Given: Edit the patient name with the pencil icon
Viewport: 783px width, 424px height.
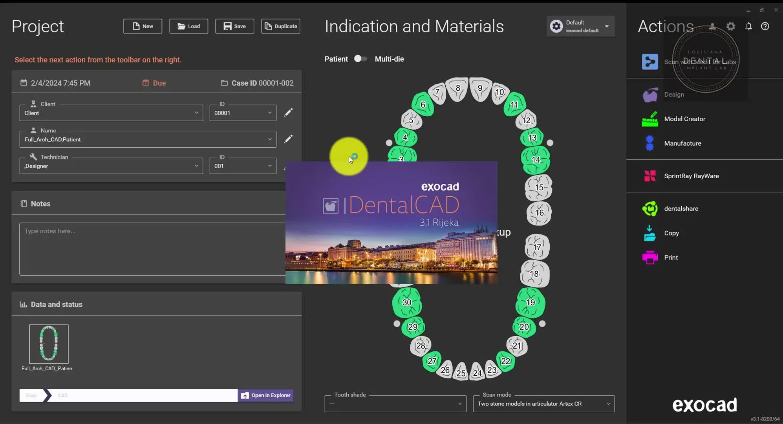Looking at the screenshot, I should point(288,139).
